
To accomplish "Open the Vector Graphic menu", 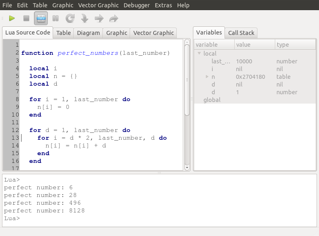I will click(x=98, y=5).
